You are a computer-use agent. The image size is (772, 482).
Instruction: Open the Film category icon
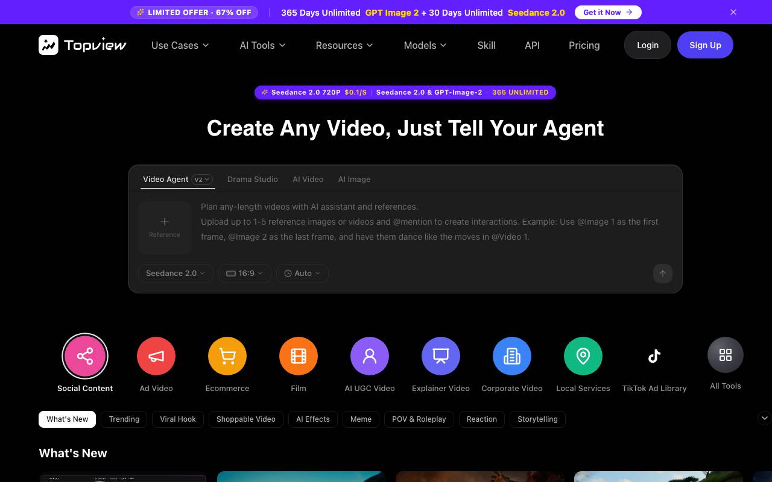(x=299, y=356)
